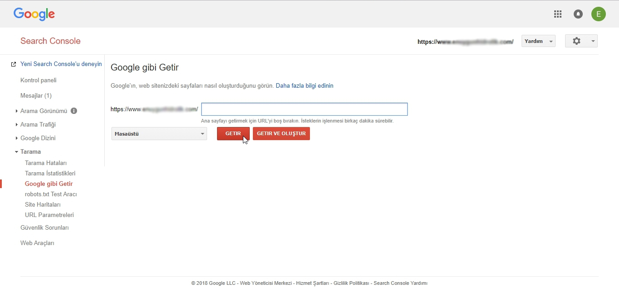The image size is (619, 288).
Task: Click the site URL in the header
Action: coord(465,41)
